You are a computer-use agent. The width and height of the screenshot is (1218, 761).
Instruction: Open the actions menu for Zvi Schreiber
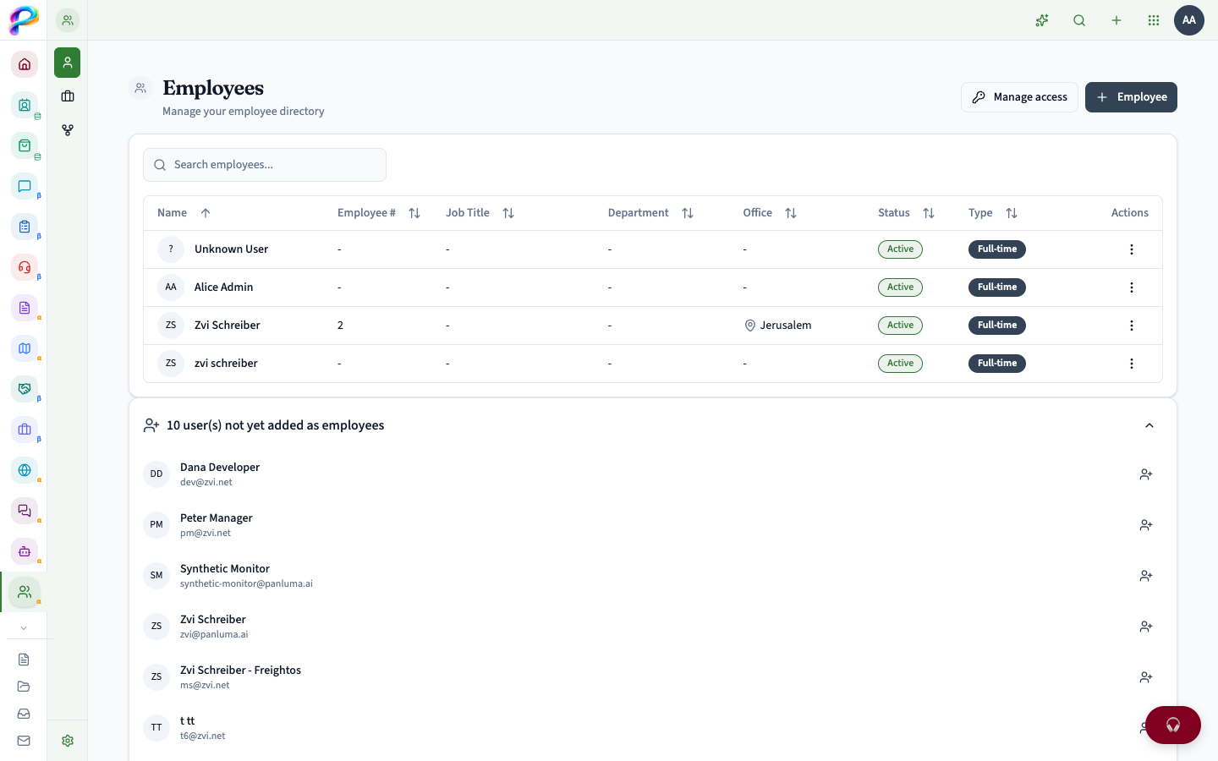click(1132, 325)
